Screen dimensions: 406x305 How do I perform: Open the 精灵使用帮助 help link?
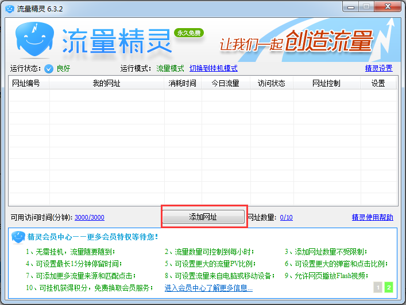coord(372,217)
